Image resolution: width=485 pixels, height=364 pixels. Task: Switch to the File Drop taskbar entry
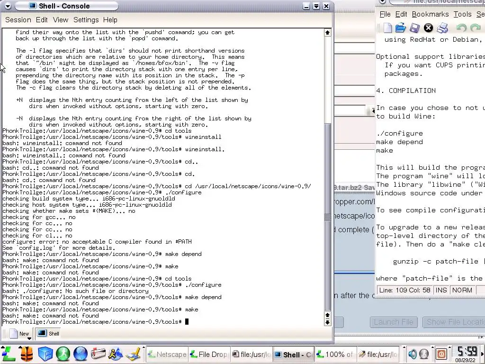point(209,355)
